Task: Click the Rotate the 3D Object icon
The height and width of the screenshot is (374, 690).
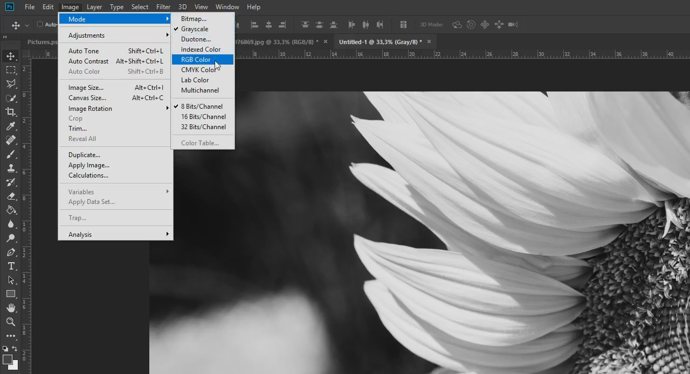Action: pos(457,24)
